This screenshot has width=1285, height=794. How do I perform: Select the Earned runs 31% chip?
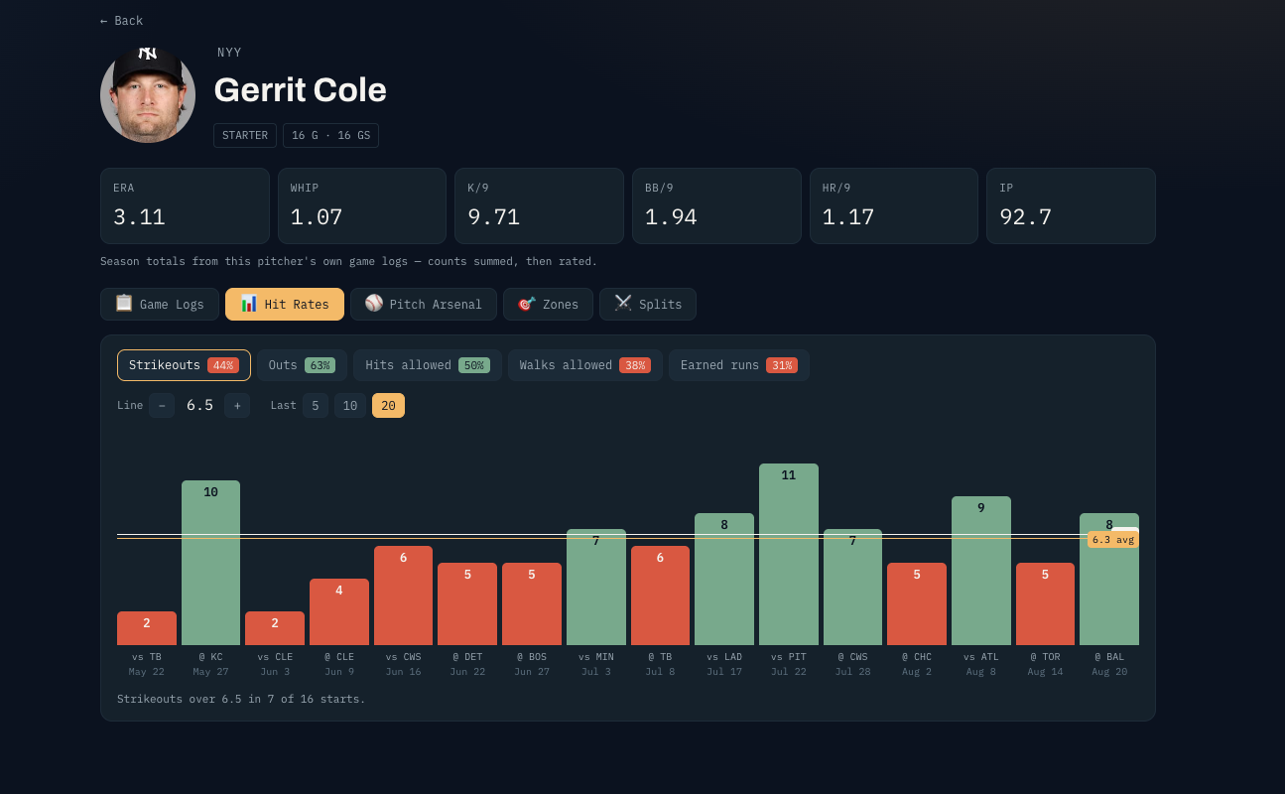(739, 365)
